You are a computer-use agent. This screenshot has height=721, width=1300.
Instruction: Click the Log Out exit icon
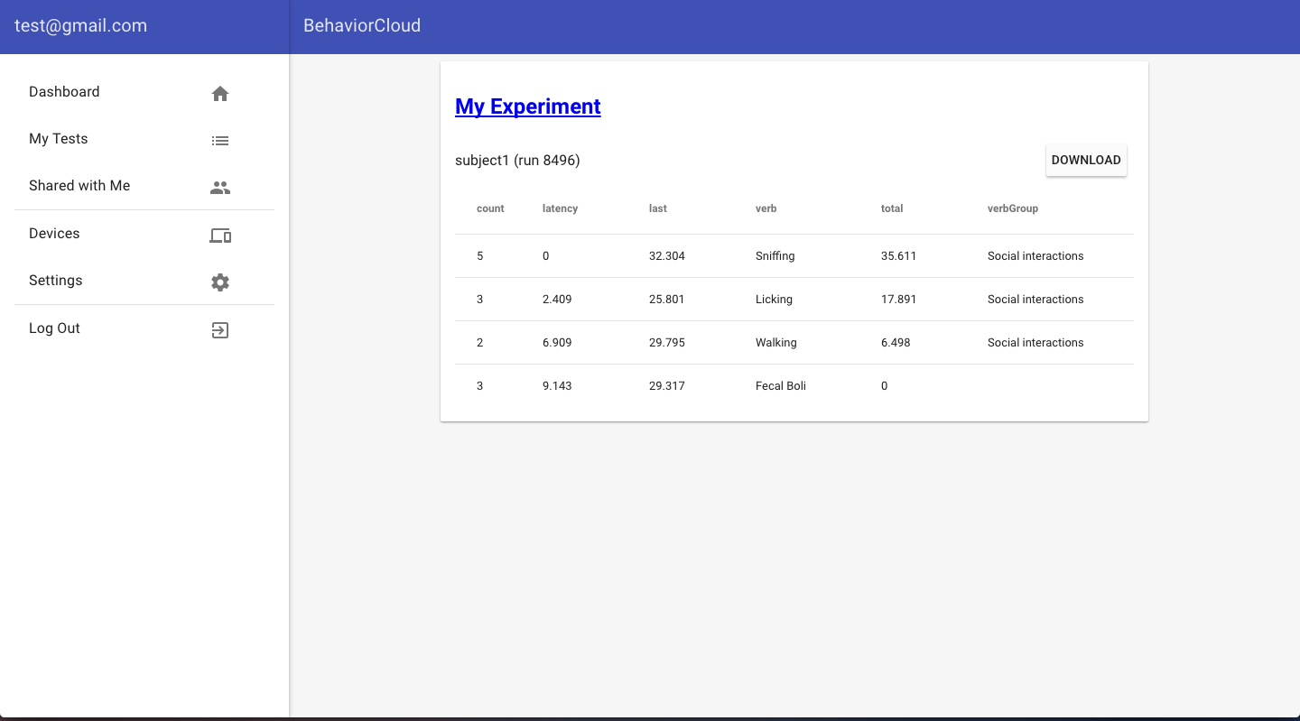coord(220,330)
